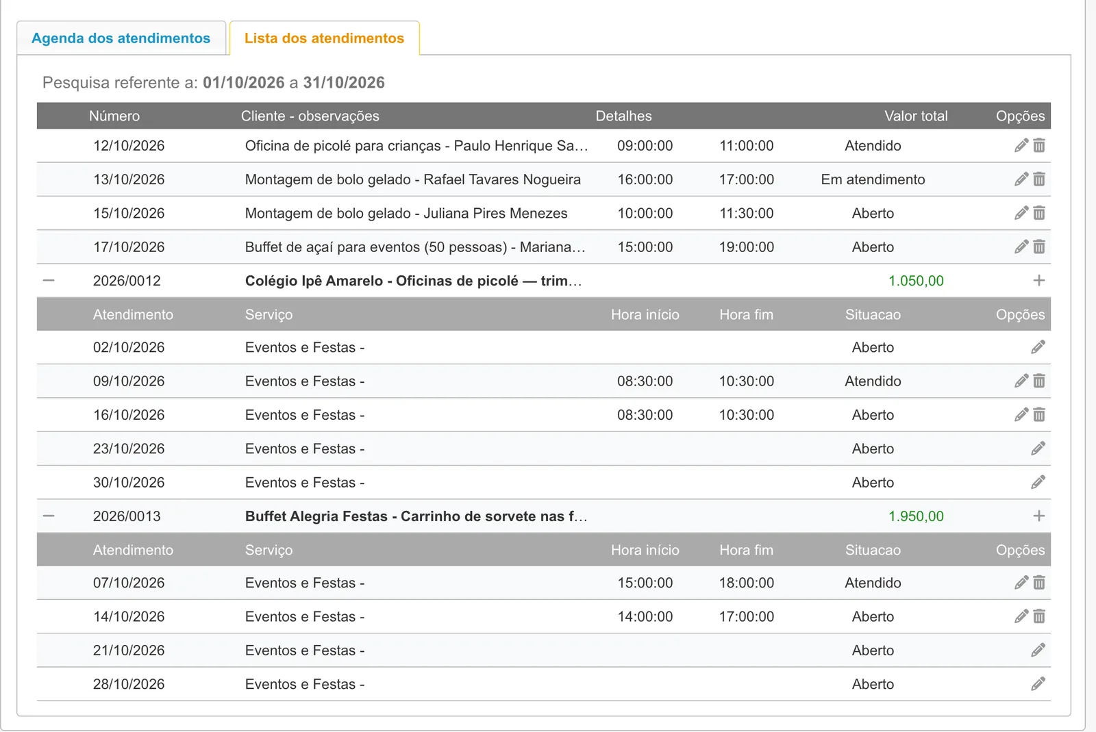Click the Em atendimento status

pos(873,179)
